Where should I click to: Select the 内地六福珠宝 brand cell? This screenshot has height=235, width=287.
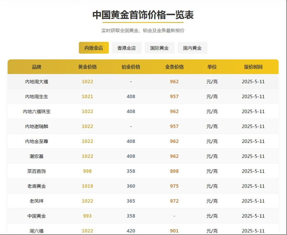(37, 112)
